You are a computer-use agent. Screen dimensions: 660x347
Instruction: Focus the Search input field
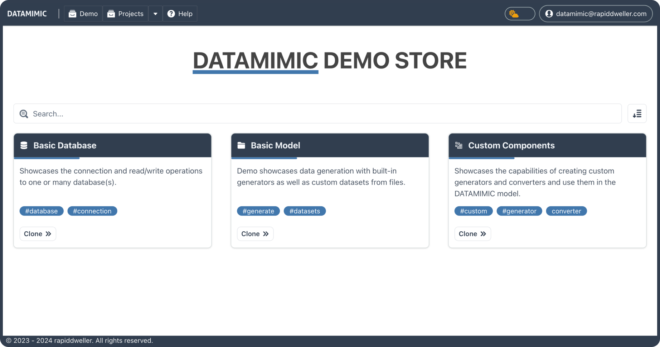(322, 114)
